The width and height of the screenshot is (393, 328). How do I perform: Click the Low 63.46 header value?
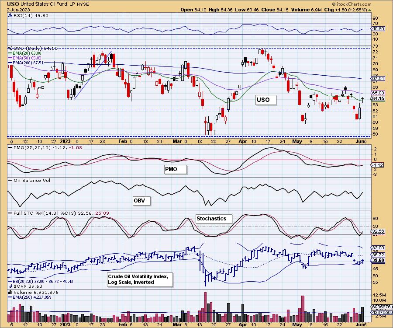(247, 10)
